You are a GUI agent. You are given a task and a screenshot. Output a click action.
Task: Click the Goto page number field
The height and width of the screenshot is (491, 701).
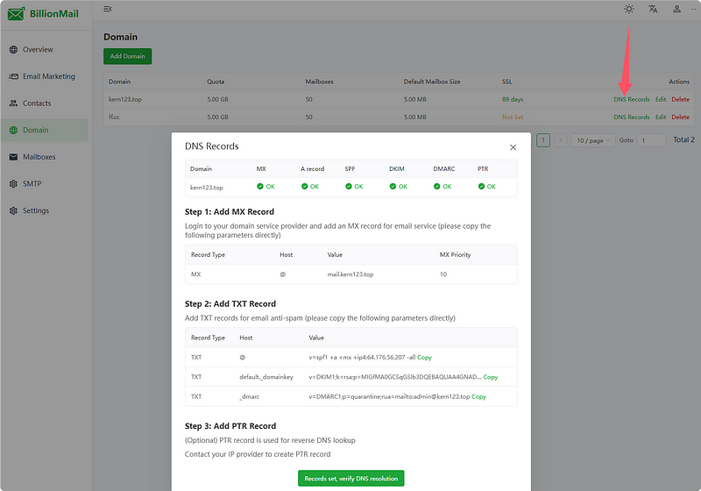[x=651, y=140]
